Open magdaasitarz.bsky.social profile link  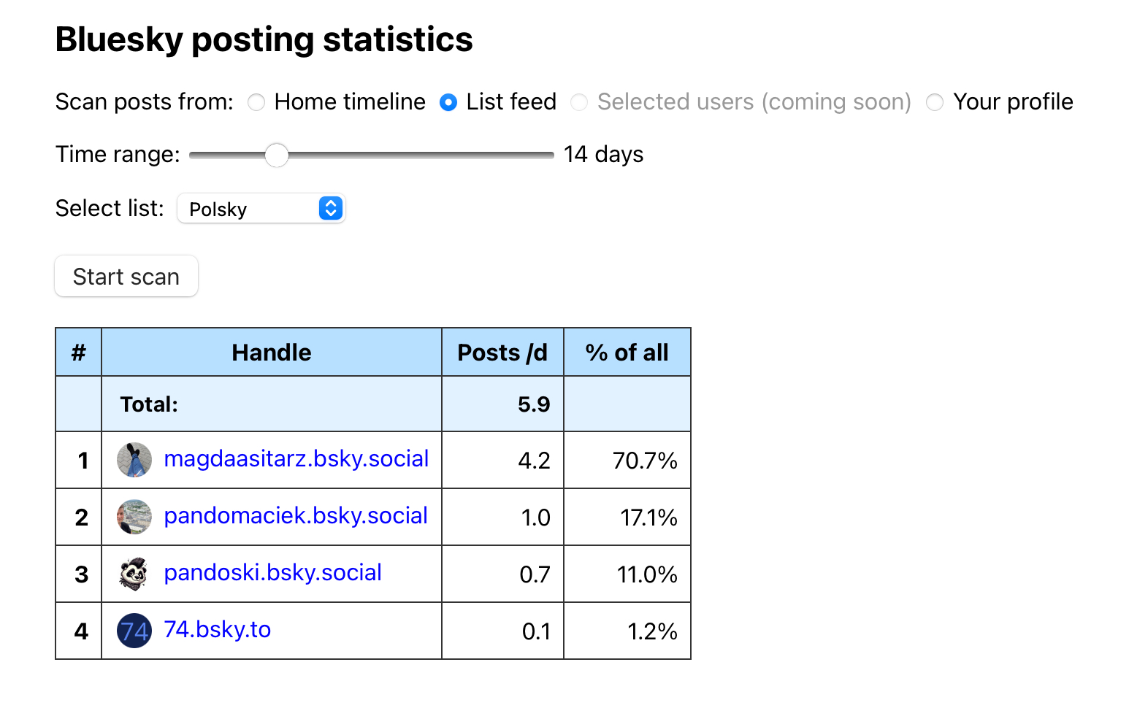click(x=296, y=458)
